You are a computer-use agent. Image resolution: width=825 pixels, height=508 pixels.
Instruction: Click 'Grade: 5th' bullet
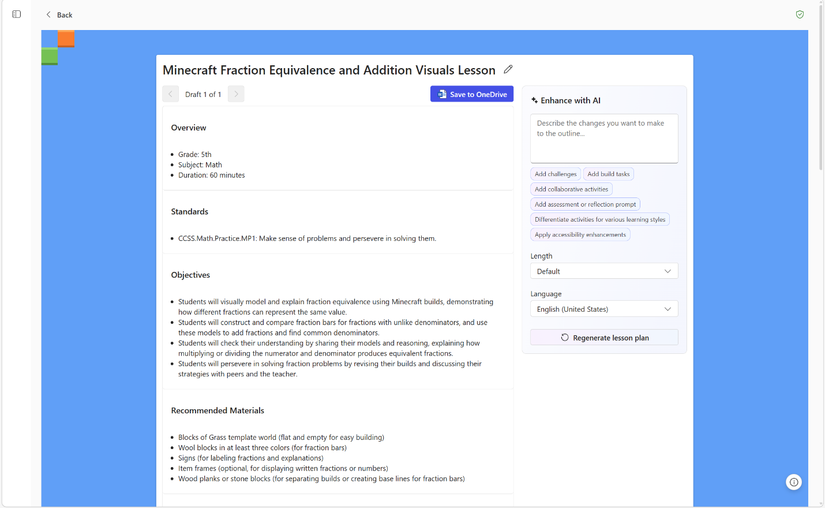click(x=195, y=155)
